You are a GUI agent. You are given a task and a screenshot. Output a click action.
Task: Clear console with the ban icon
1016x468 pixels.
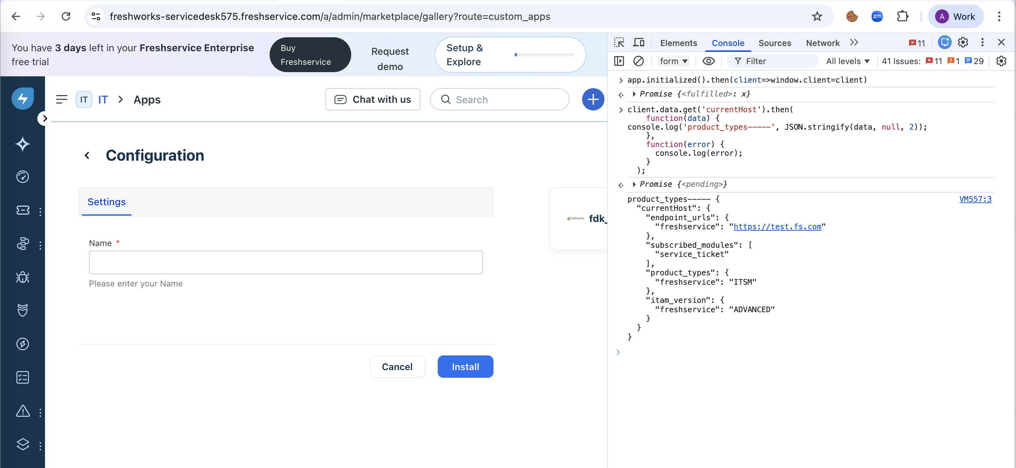pyautogui.click(x=638, y=61)
